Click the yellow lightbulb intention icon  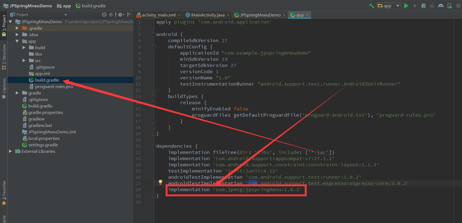[160, 182]
